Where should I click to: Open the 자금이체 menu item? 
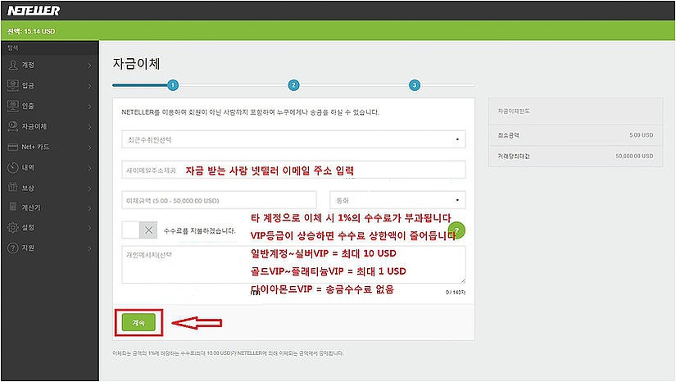coord(50,126)
